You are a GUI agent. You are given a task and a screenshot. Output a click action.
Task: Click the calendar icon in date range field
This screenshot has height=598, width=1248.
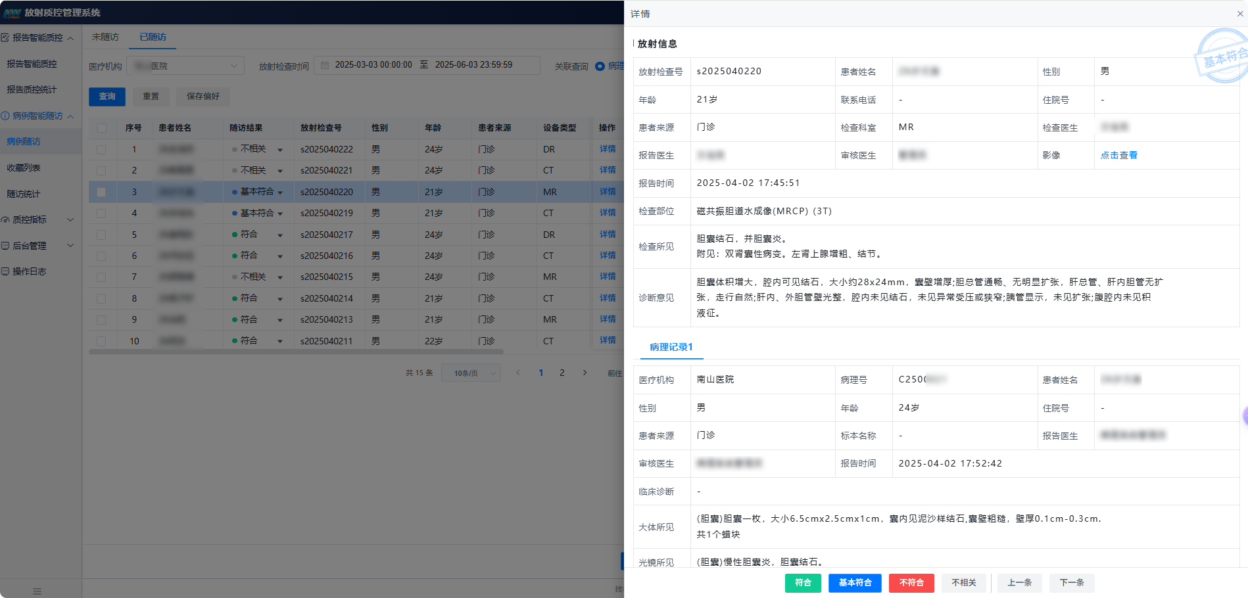(x=325, y=65)
